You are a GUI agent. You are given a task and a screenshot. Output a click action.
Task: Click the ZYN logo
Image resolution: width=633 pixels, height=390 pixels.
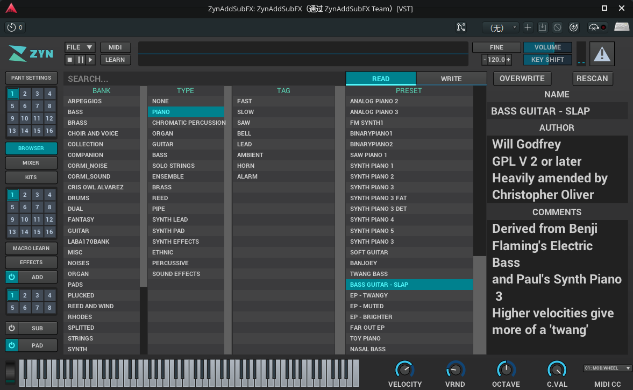click(x=31, y=53)
